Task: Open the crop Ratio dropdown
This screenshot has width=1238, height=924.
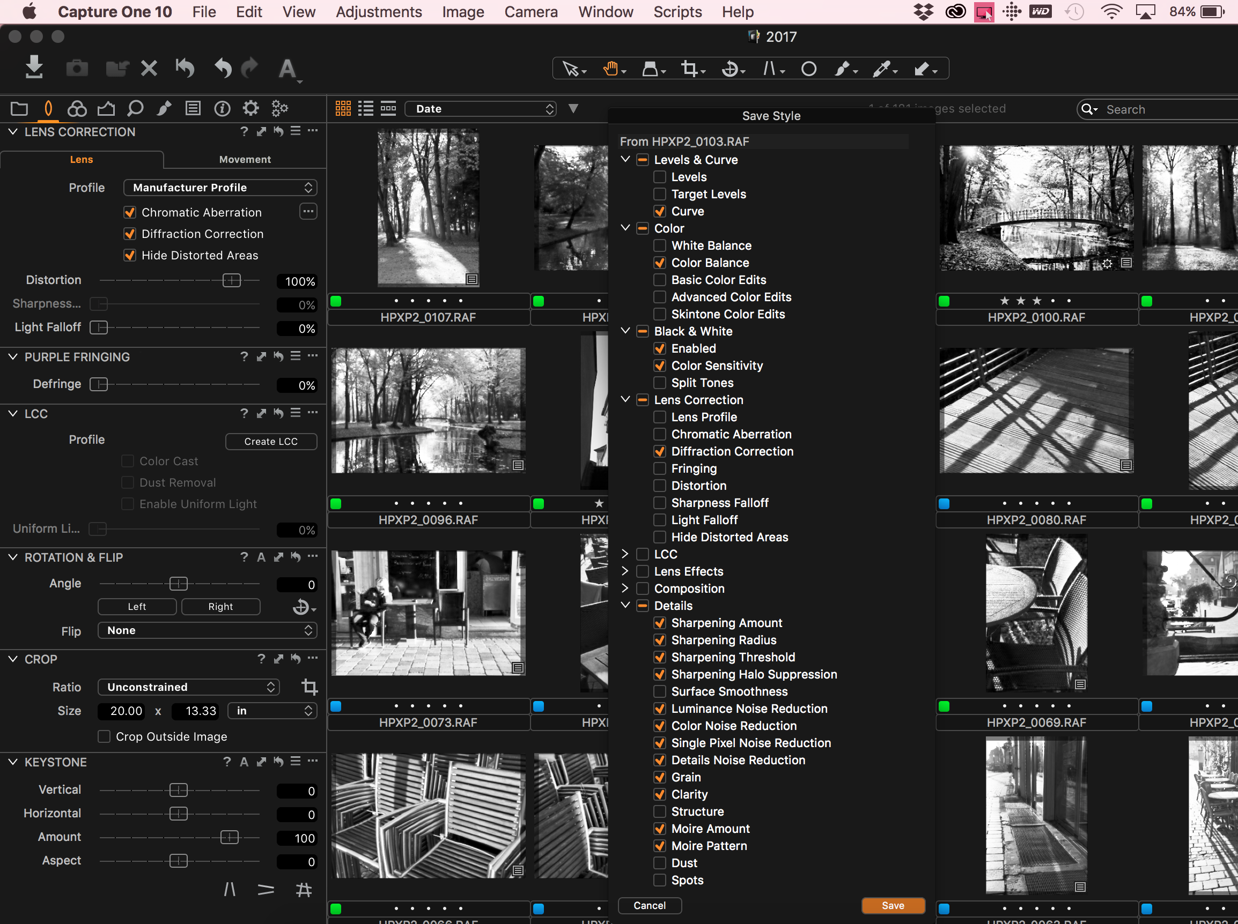Action: [189, 687]
